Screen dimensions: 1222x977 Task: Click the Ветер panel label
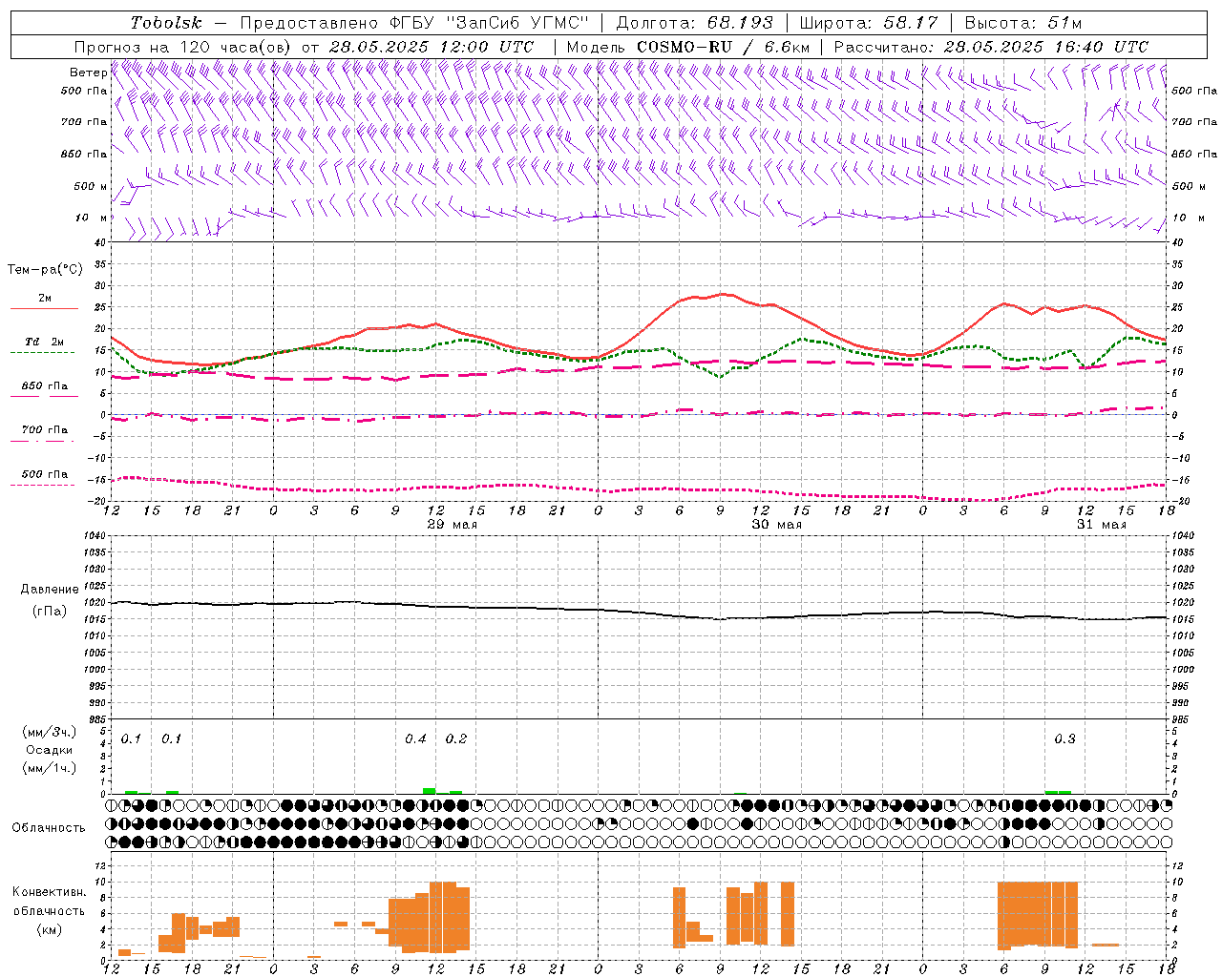tap(89, 73)
